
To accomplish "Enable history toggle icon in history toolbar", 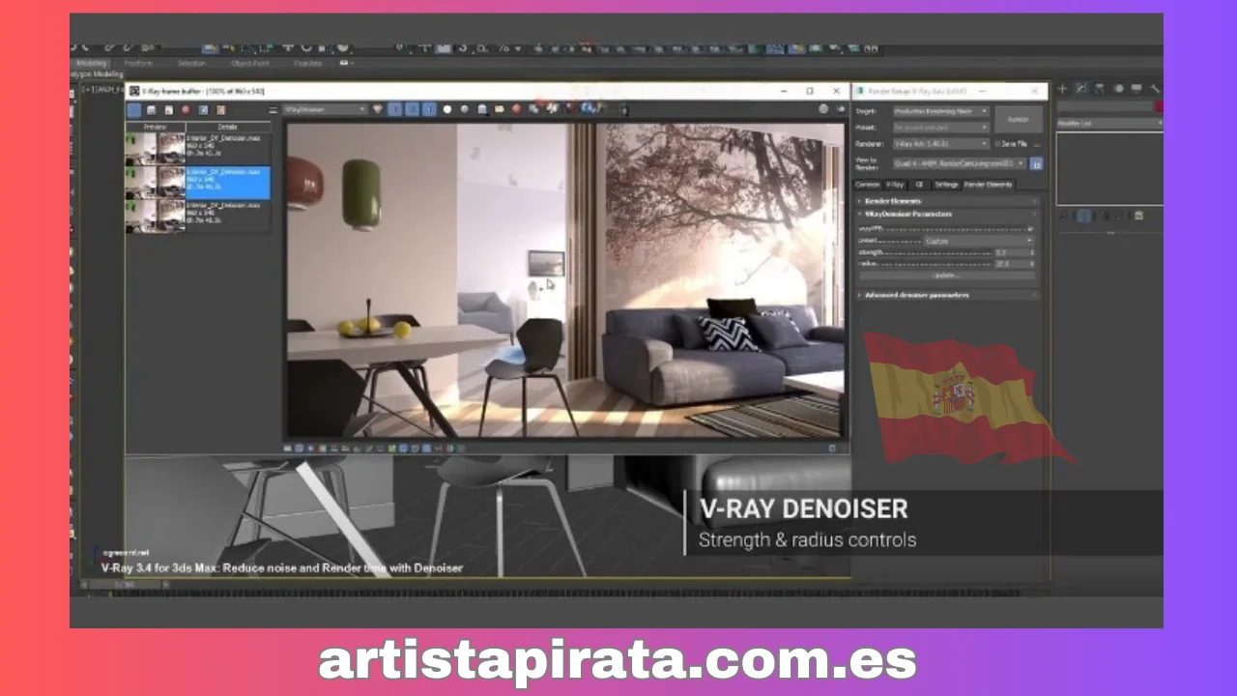I will click(133, 110).
